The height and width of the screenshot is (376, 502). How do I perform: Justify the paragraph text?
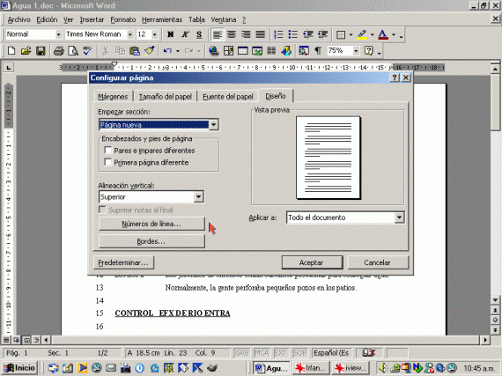point(261,34)
